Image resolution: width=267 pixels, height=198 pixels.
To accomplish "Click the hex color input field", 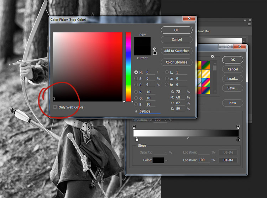I will tap(150, 111).
